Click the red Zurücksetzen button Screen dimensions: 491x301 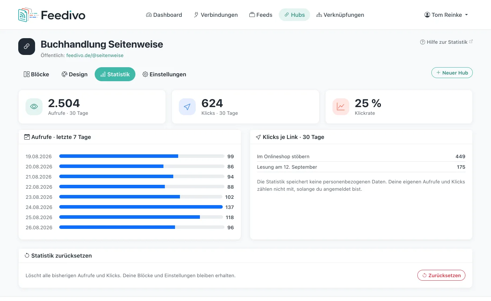[441, 275]
